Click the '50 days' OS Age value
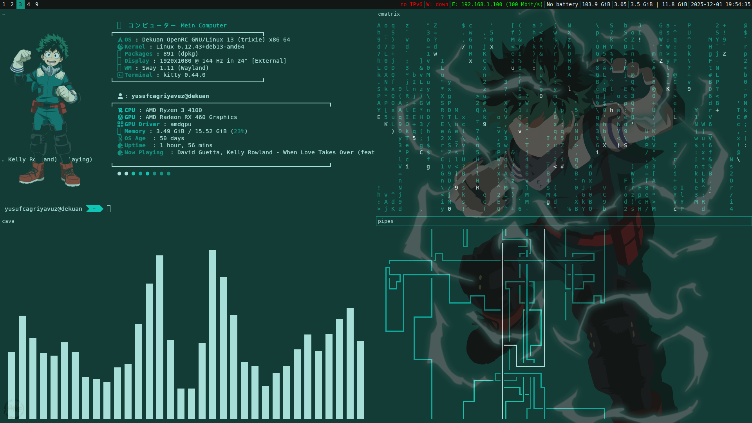 172,139
